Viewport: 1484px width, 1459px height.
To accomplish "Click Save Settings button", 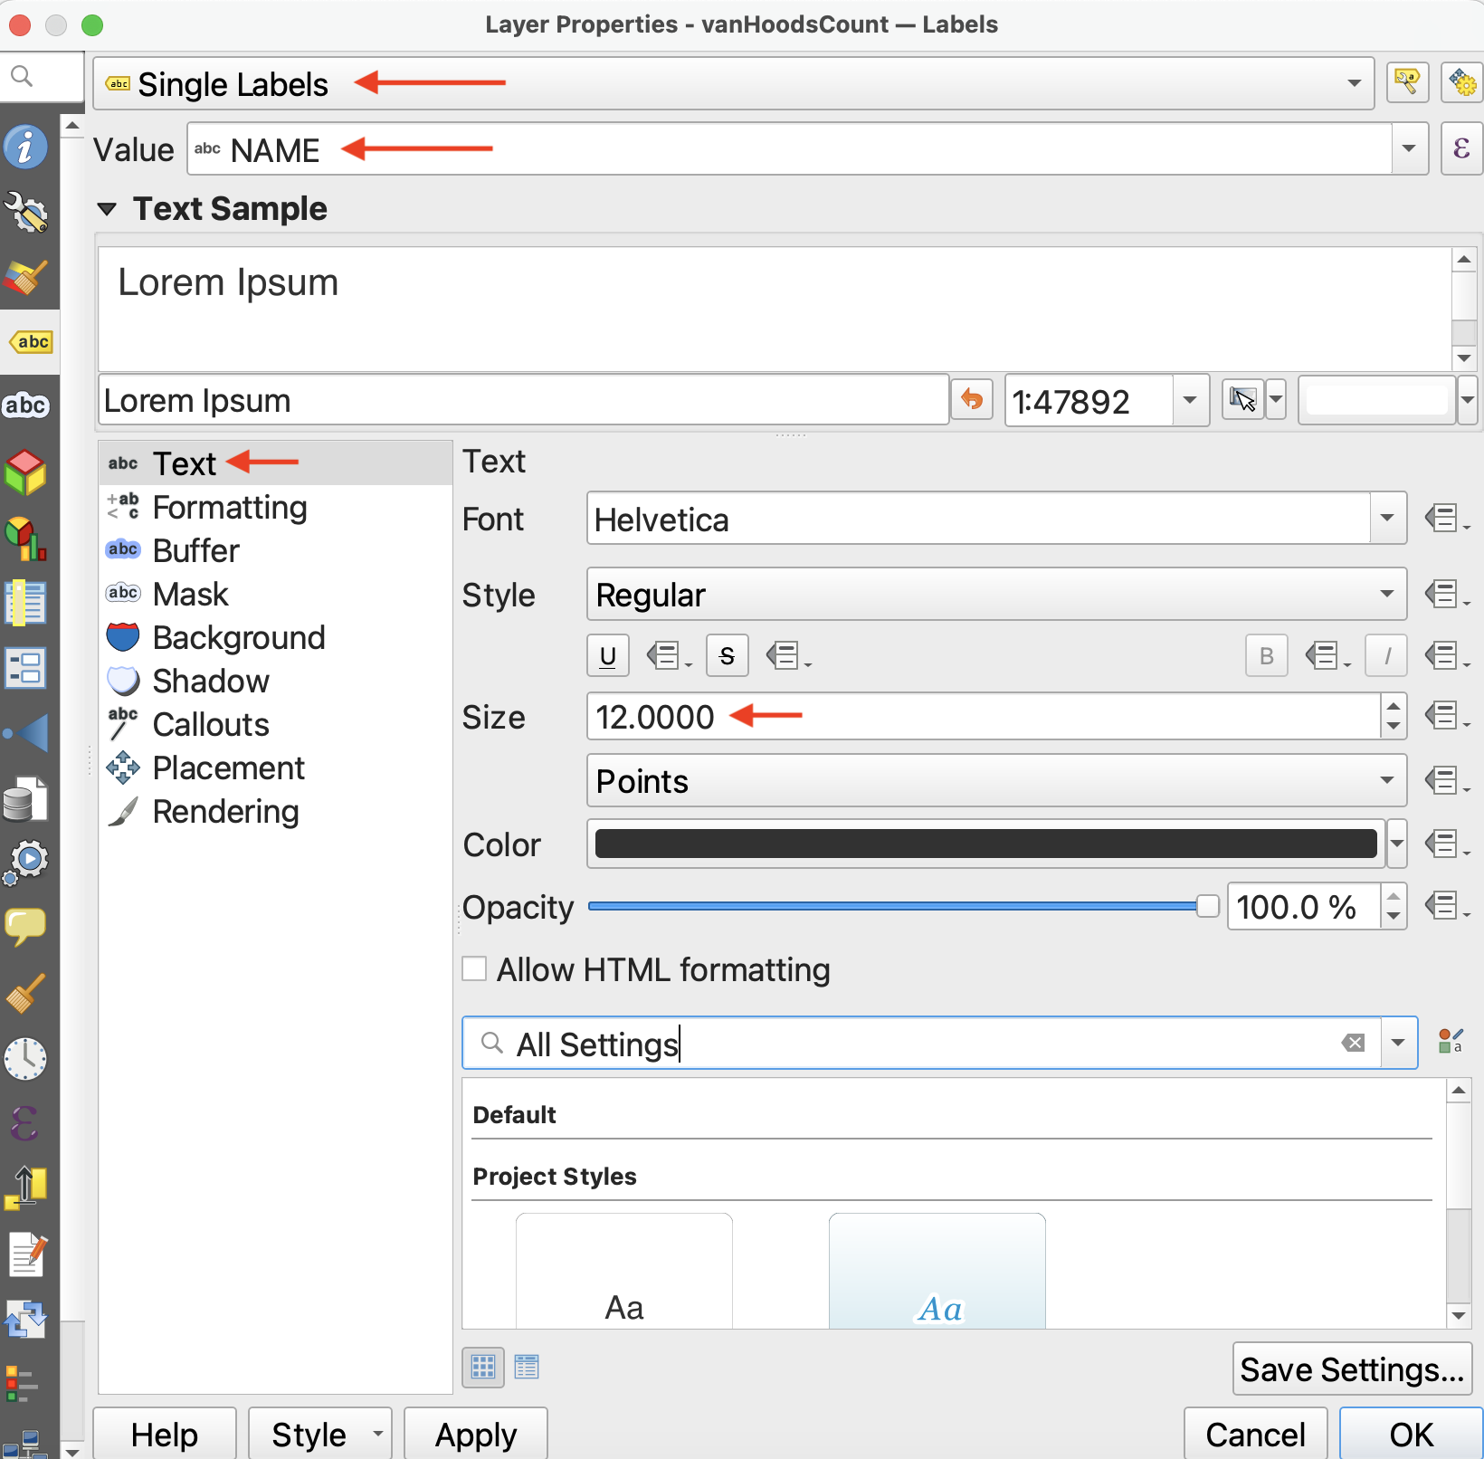I will click(x=1351, y=1369).
